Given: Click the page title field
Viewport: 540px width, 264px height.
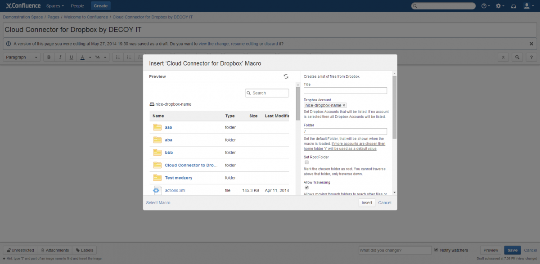Looking at the screenshot, I should click(270, 30).
